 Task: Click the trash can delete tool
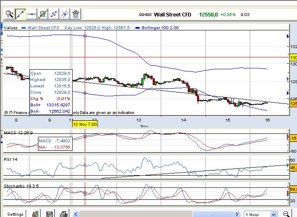pyautogui.click(x=76, y=14)
